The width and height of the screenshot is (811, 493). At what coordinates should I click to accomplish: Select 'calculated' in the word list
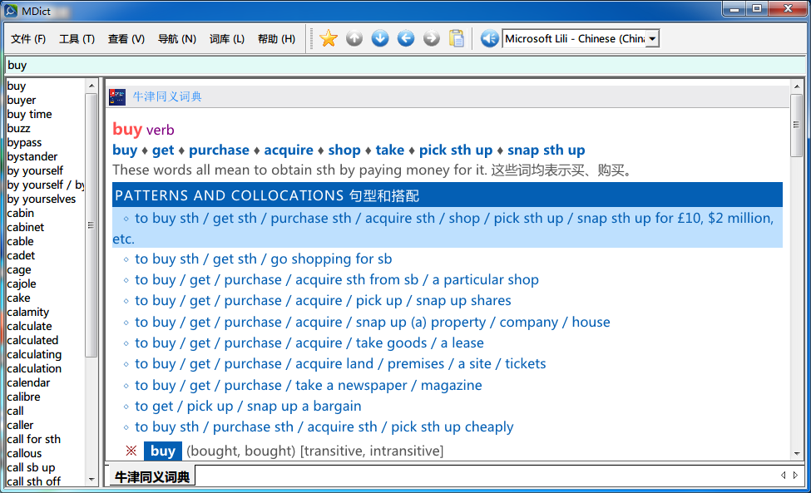[x=32, y=340]
